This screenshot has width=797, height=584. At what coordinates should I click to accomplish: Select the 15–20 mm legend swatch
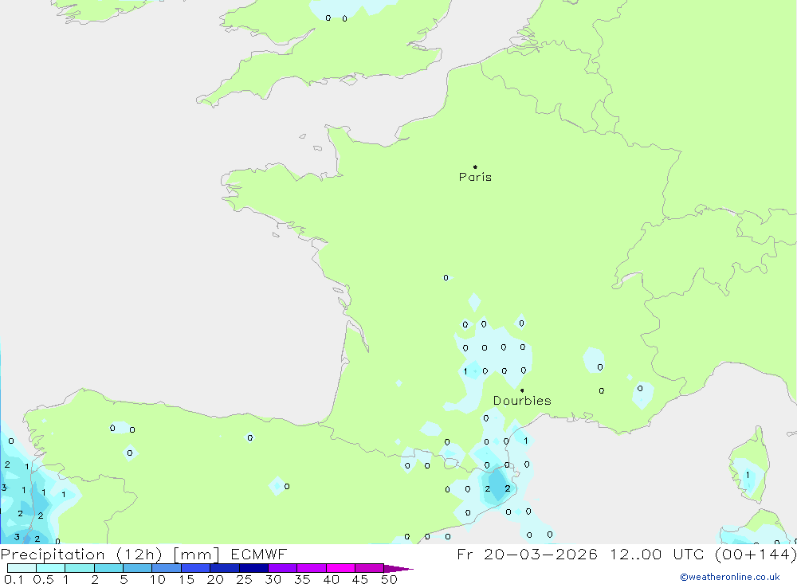[196, 568]
